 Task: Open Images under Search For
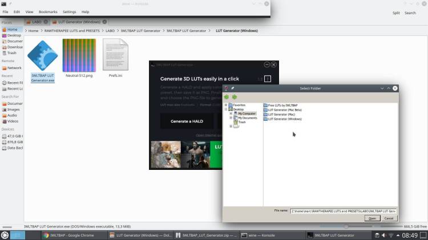pyautogui.click(x=12, y=109)
